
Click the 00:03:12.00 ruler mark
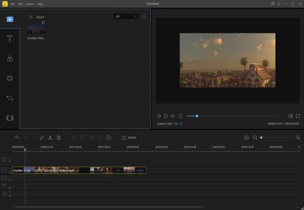[x=190, y=147]
